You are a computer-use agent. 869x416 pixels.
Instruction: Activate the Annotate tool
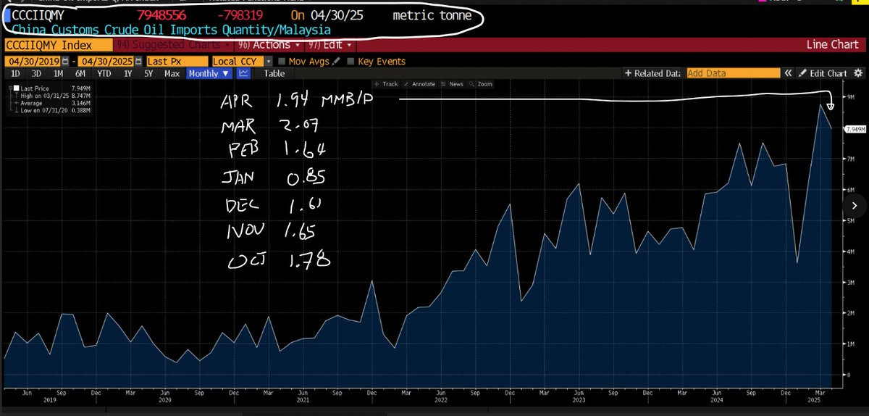click(418, 84)
